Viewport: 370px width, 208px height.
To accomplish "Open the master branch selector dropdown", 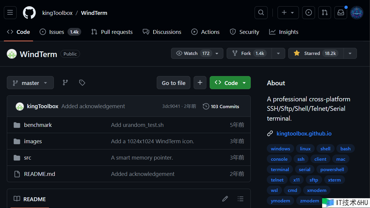I will (30, 83).
